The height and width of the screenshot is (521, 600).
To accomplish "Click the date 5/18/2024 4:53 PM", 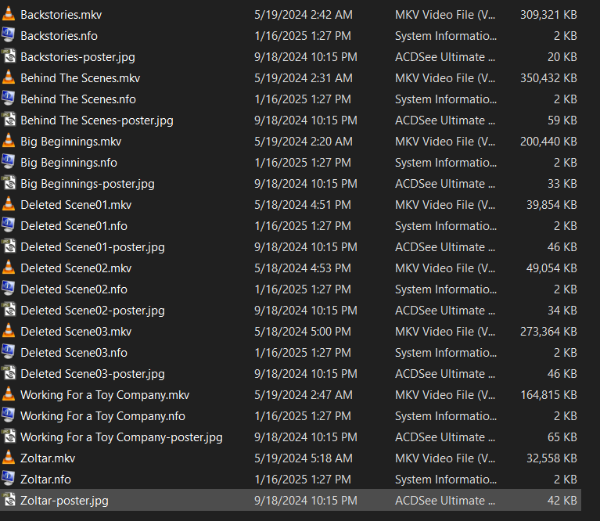I will tap(303, 268).
